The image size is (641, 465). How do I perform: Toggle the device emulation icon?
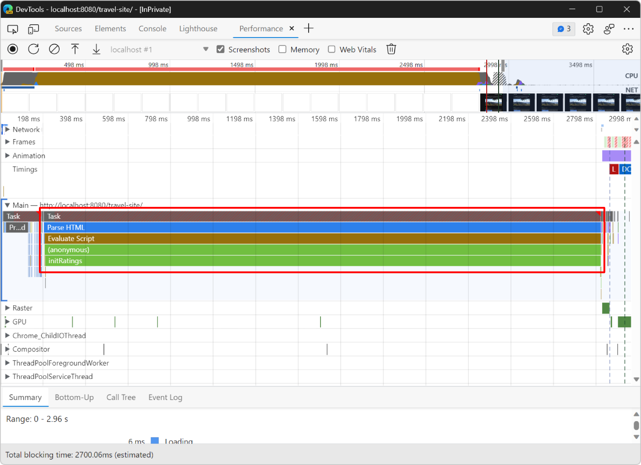[x=33, y=28]
